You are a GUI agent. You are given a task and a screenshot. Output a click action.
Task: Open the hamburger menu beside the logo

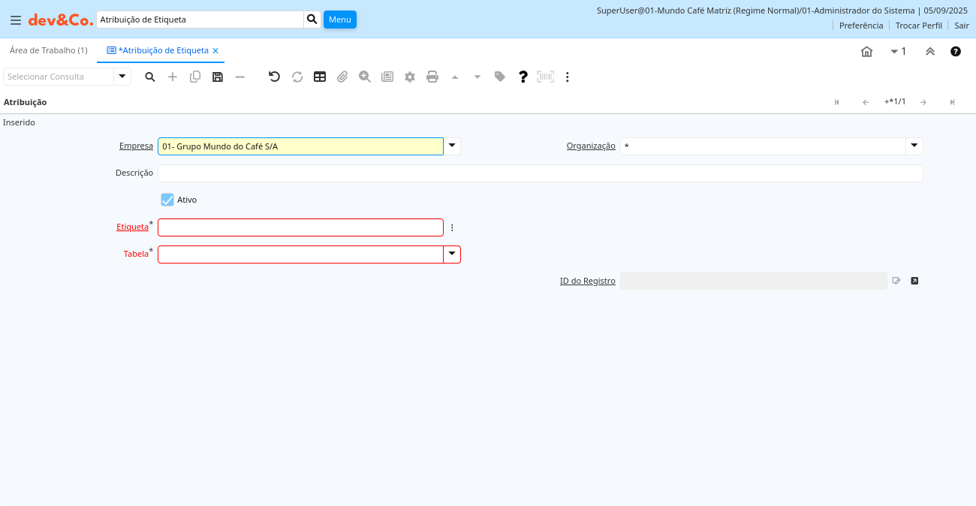(15, 20)
